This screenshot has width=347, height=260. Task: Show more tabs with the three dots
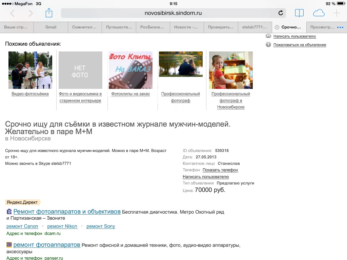click(x=340, y=27)
